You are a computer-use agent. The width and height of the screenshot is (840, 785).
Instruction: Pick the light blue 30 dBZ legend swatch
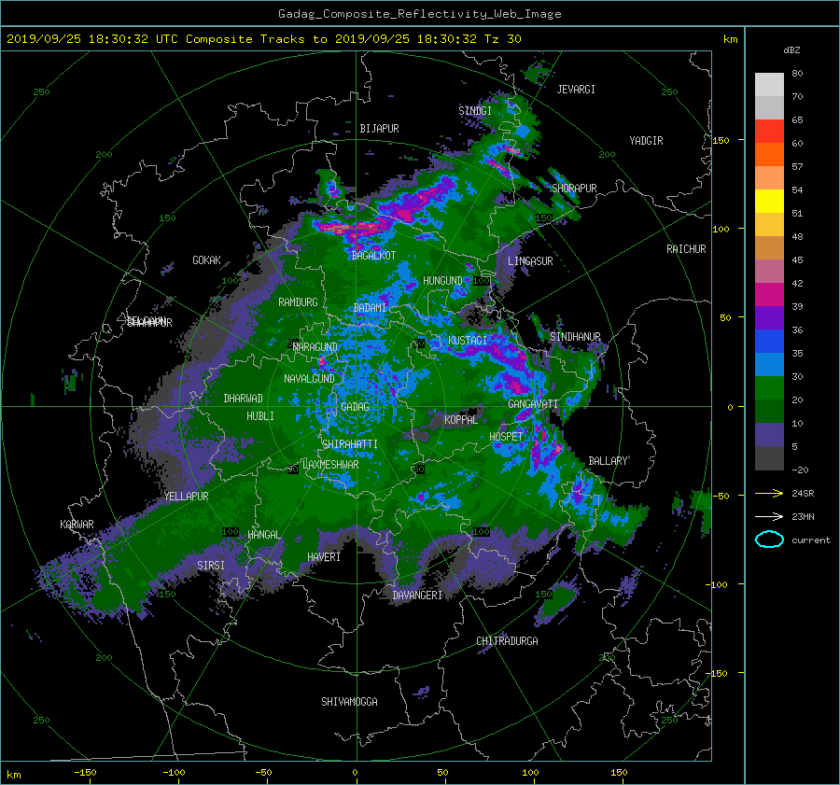click(x=769, y=364)
